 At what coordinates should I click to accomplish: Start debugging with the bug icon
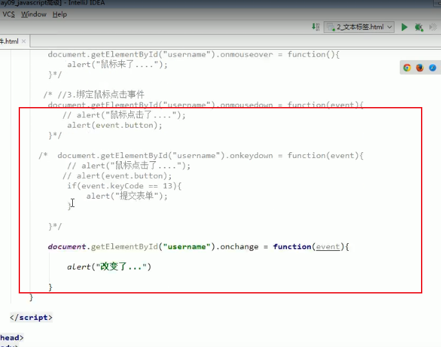pyautogui.click(x=419, y=27)
